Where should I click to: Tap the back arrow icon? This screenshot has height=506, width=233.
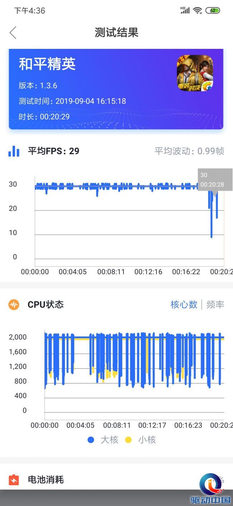[x=13, y=33]
